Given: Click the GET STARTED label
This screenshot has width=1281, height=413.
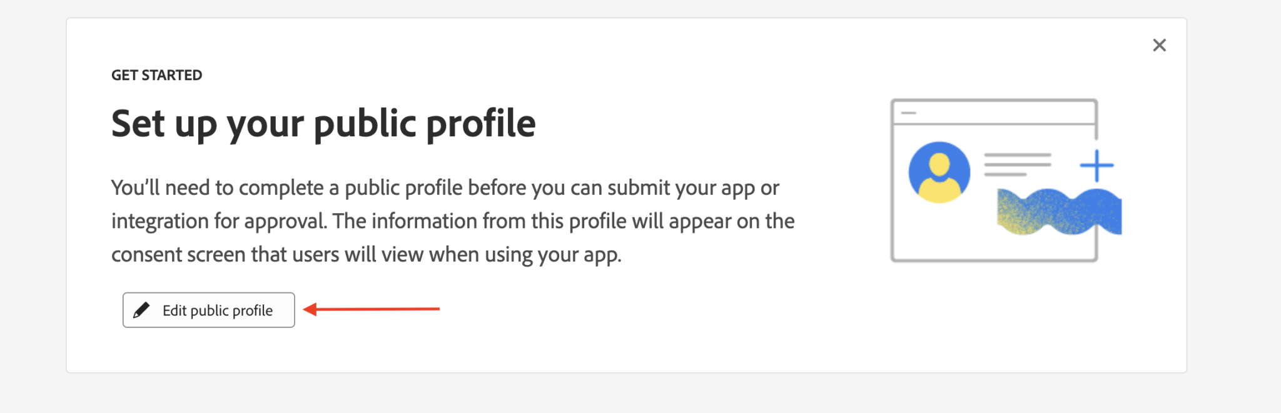Looking at the screenshot, I should tap(157, 75).
